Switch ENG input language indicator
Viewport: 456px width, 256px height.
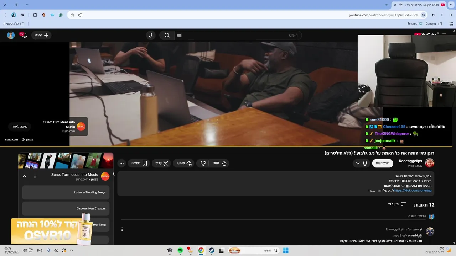pyautogui.click(x=40, y=250)
